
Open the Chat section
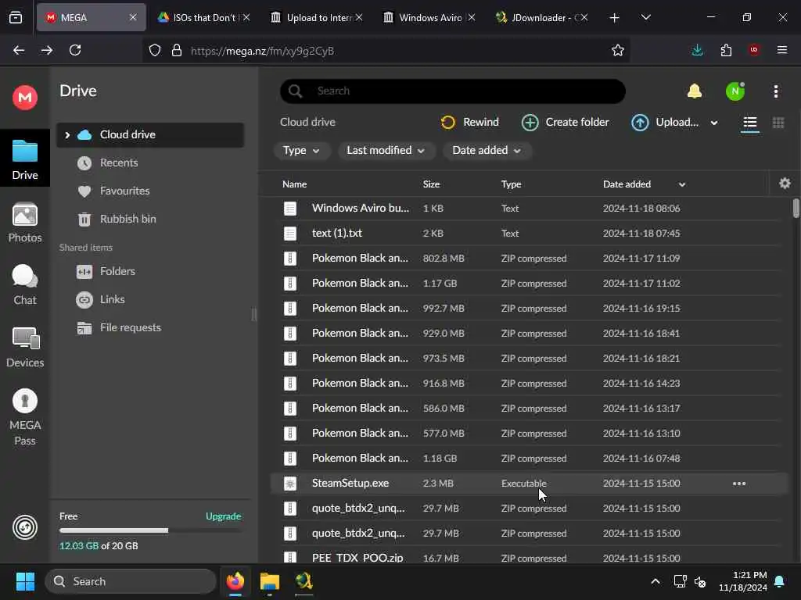pyautogui.click(x=25, y=284)
